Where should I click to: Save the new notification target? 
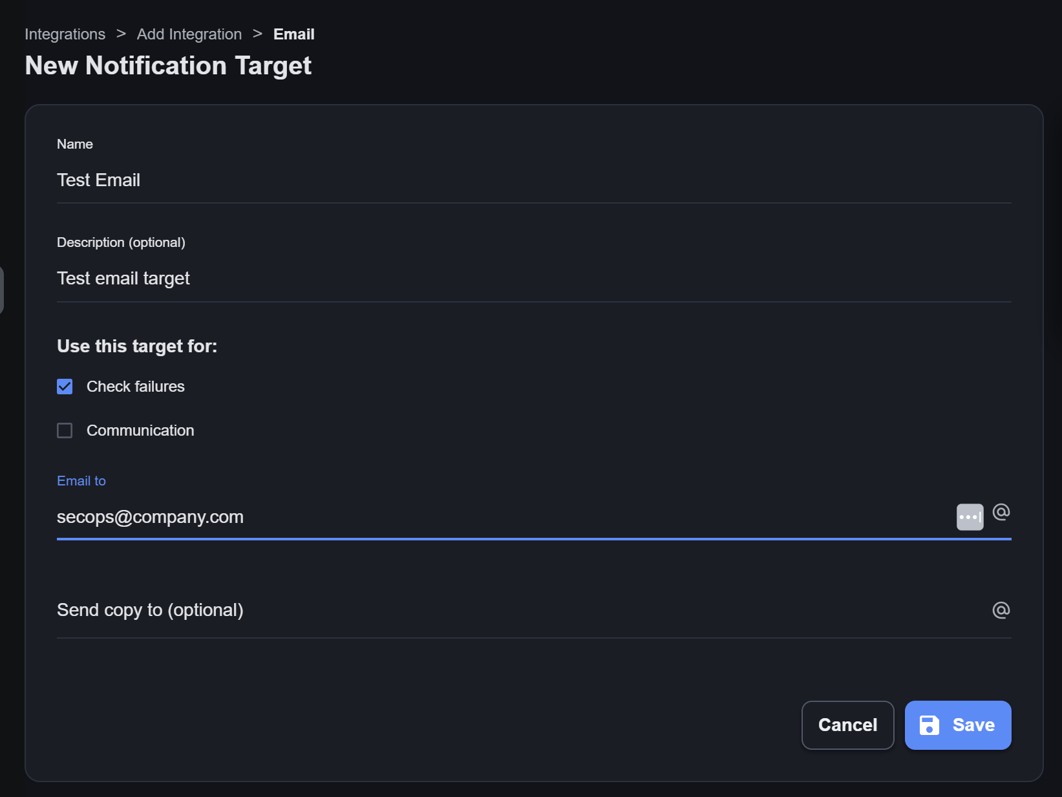click(958, 725)
